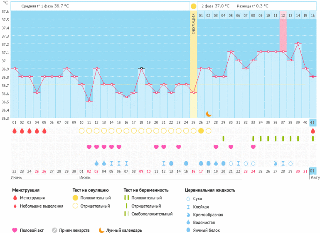Click the Половой акт legend entry
The height and width of the screenshot is (233, 320).
[31, 230]
